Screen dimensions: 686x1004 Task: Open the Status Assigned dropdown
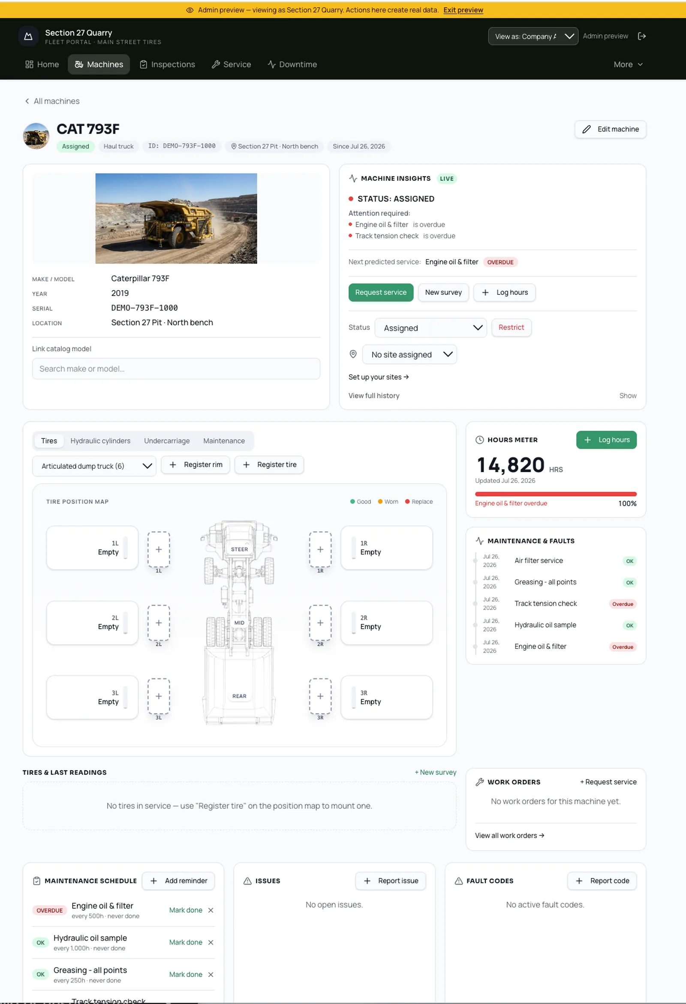(x=430, y=328)
